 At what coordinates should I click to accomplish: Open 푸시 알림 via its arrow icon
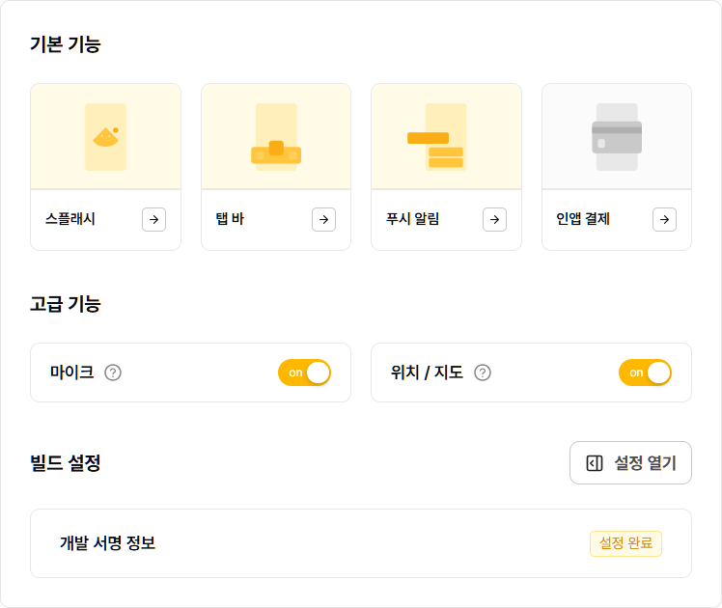point(494,220)
